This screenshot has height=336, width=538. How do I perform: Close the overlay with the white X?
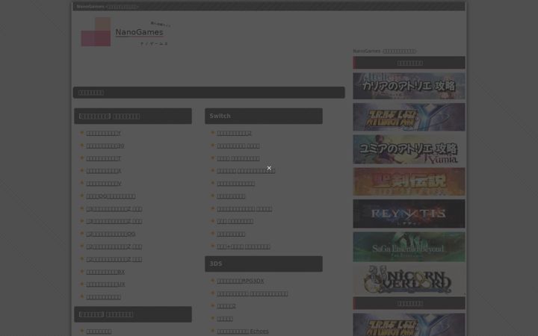pos(269,168)
